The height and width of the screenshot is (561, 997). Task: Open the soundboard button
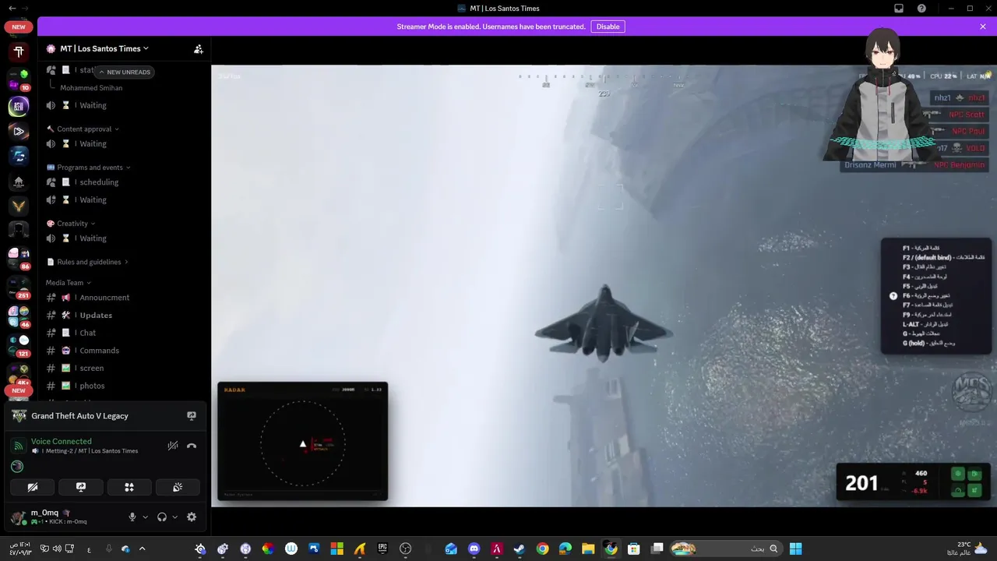(178, 487)
